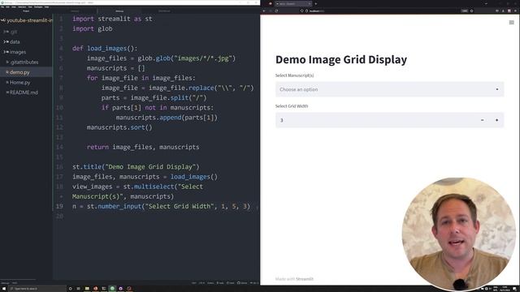Open Home.py from project tree

pyautogui.click(x=18, y=83)
